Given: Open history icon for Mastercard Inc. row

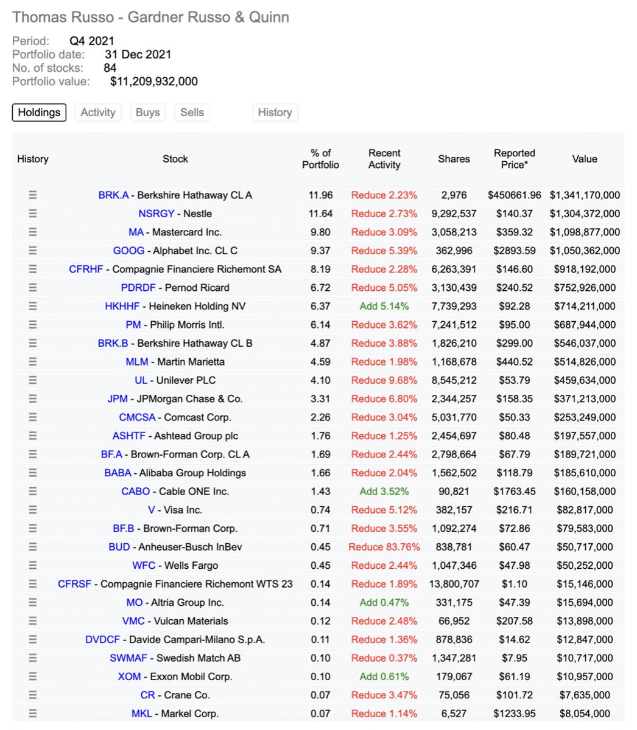Looking at the screenshot, I should (x=33, y=232).
